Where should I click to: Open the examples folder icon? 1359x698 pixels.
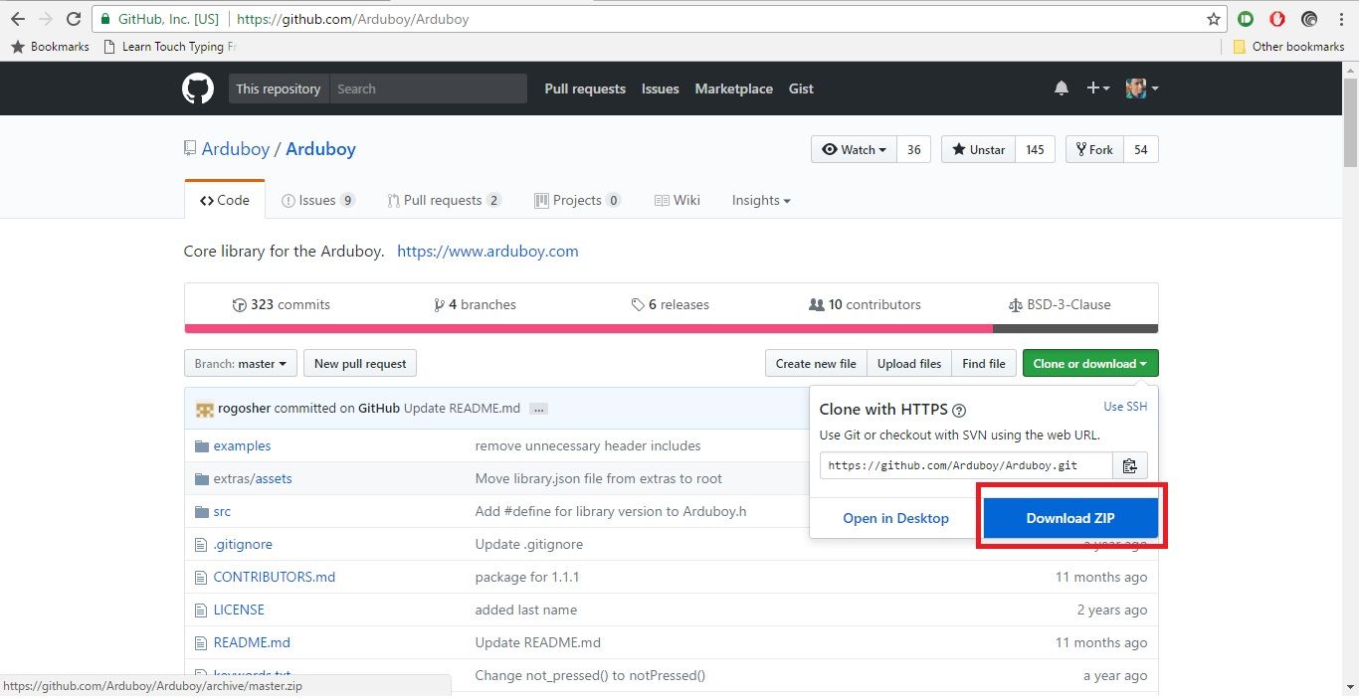(202, 446)
